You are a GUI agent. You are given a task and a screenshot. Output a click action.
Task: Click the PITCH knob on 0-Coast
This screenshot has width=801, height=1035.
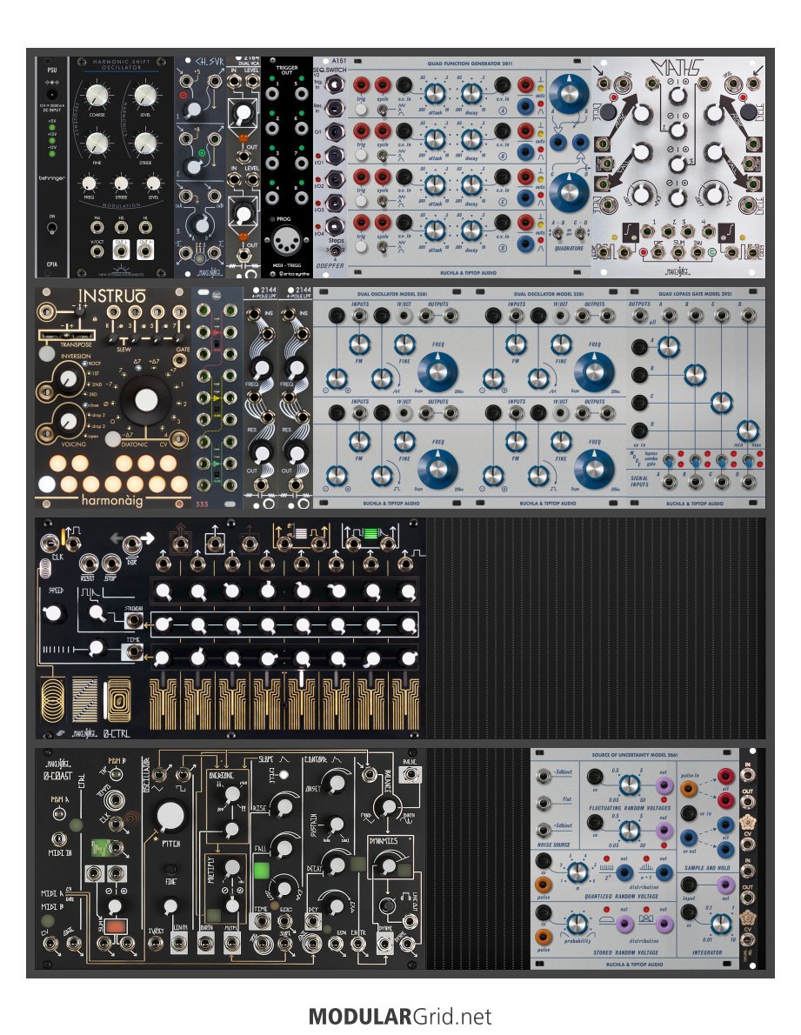point(170,816)
